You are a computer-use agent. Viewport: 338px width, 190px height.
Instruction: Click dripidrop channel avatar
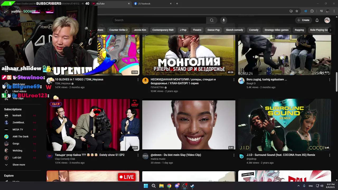tap(241, 156)
